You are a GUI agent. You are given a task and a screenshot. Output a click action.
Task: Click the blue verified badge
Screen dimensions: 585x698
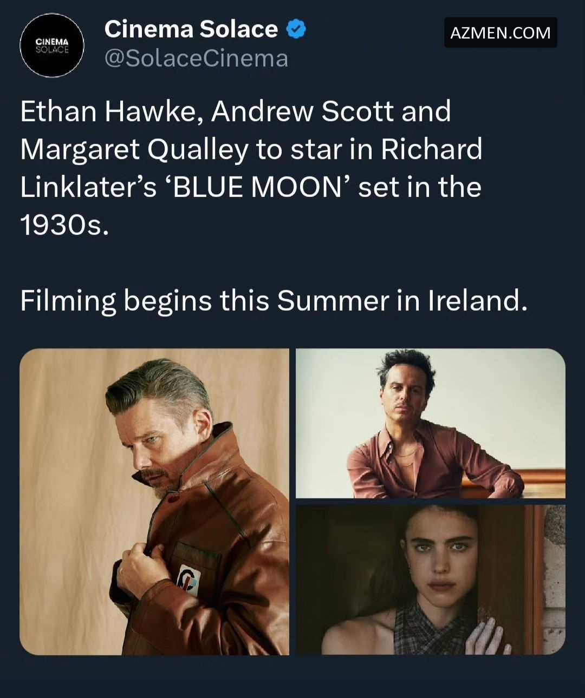coord(296,29)
